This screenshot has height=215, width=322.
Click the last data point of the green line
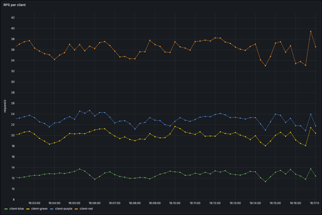point(315,176)
